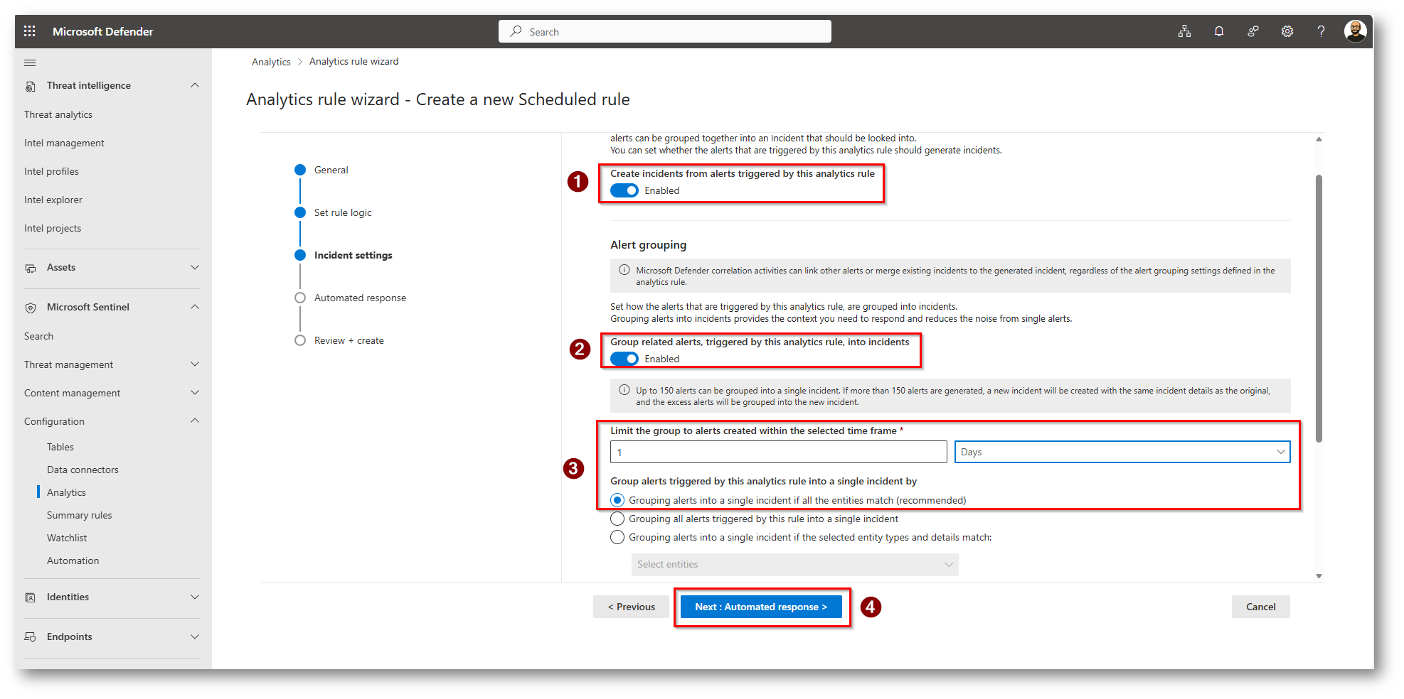Open the user account avatar
1404x699 pixels.
pos(1355,31)
